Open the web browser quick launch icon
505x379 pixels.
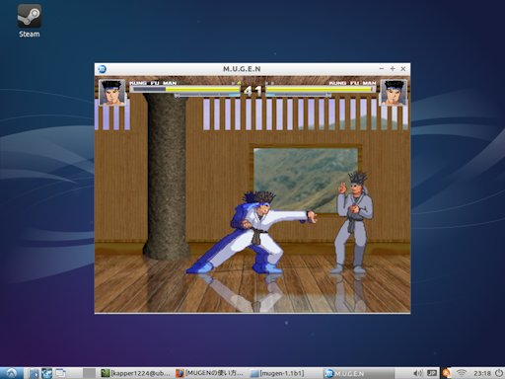click(x=46, y=373)
